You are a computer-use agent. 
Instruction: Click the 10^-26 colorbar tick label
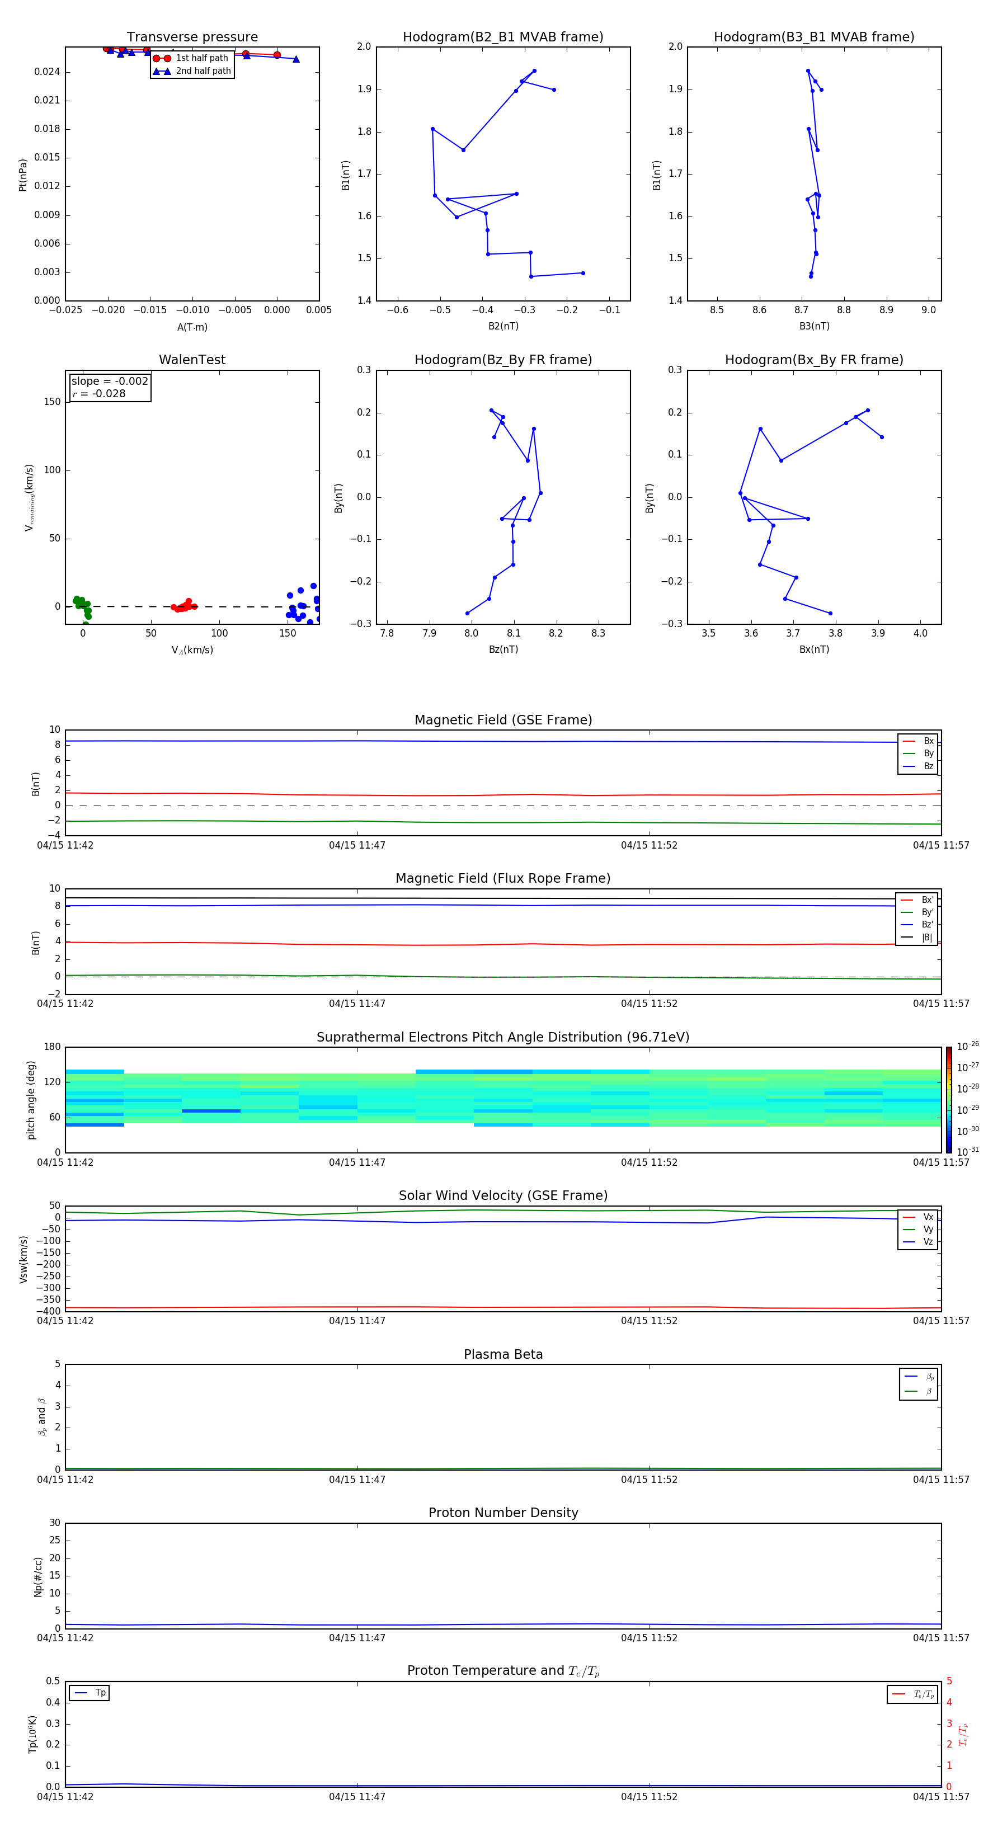(x=968, y=1047)
